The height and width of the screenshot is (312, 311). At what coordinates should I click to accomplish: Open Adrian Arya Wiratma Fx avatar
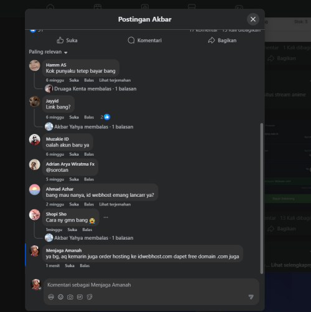point(34,164)
